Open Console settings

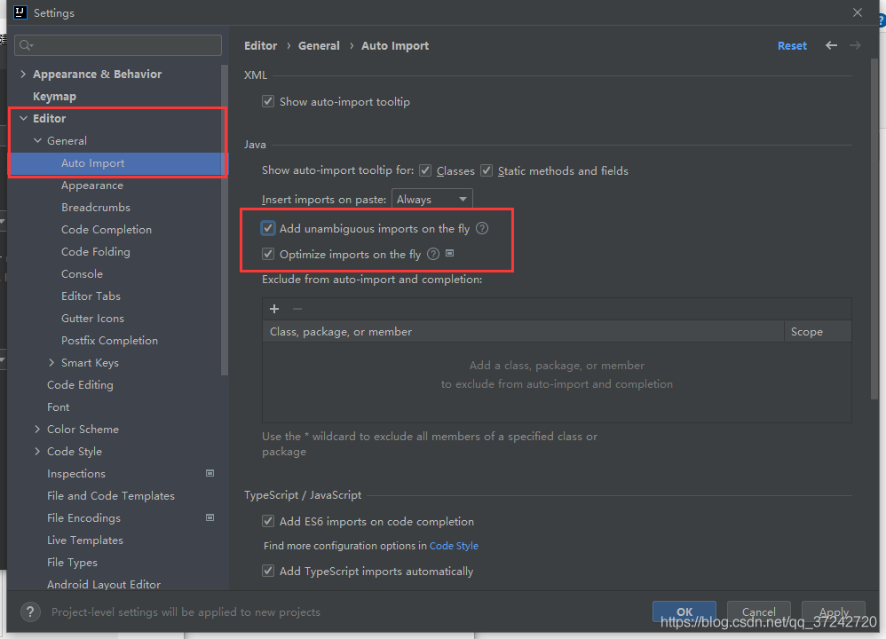point(82,274)
